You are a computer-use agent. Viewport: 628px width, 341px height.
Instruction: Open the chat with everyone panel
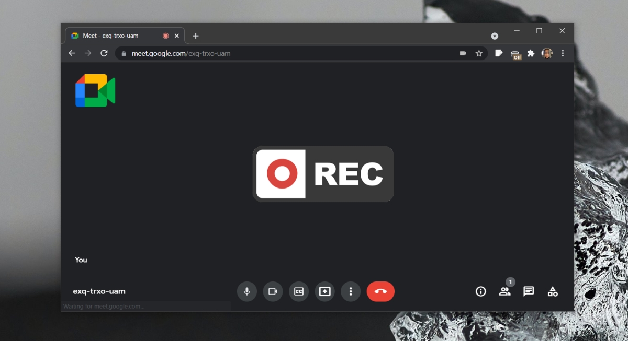pyautogui.click(x=529, y=291)
